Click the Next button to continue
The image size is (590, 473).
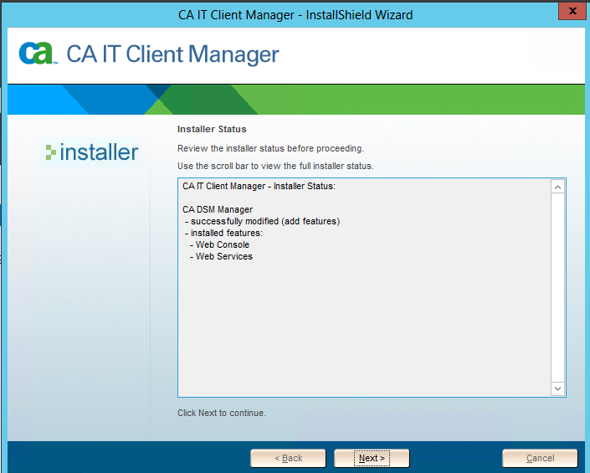[372, 458]
